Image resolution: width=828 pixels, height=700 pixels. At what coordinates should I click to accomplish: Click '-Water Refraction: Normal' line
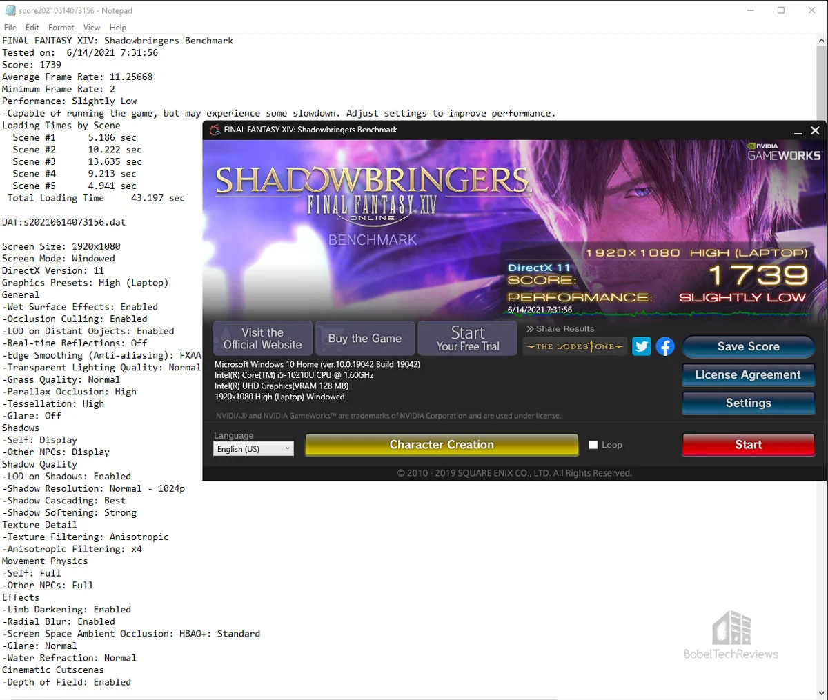70,658
